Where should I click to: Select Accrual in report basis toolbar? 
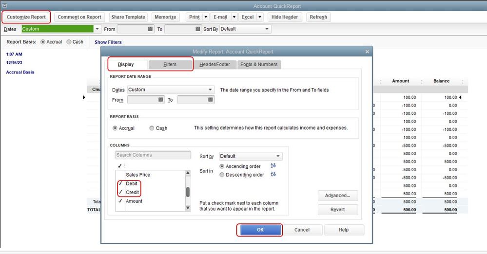[x=43, y=42]
